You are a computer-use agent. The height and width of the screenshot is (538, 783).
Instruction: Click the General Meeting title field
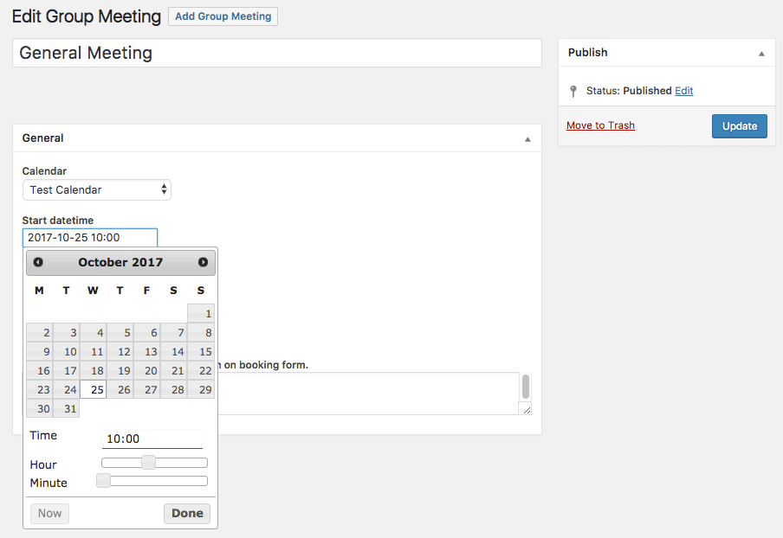coord(277,53)
